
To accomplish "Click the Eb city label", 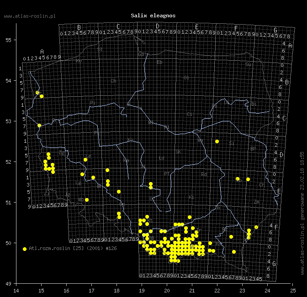I will pos(159,63).
